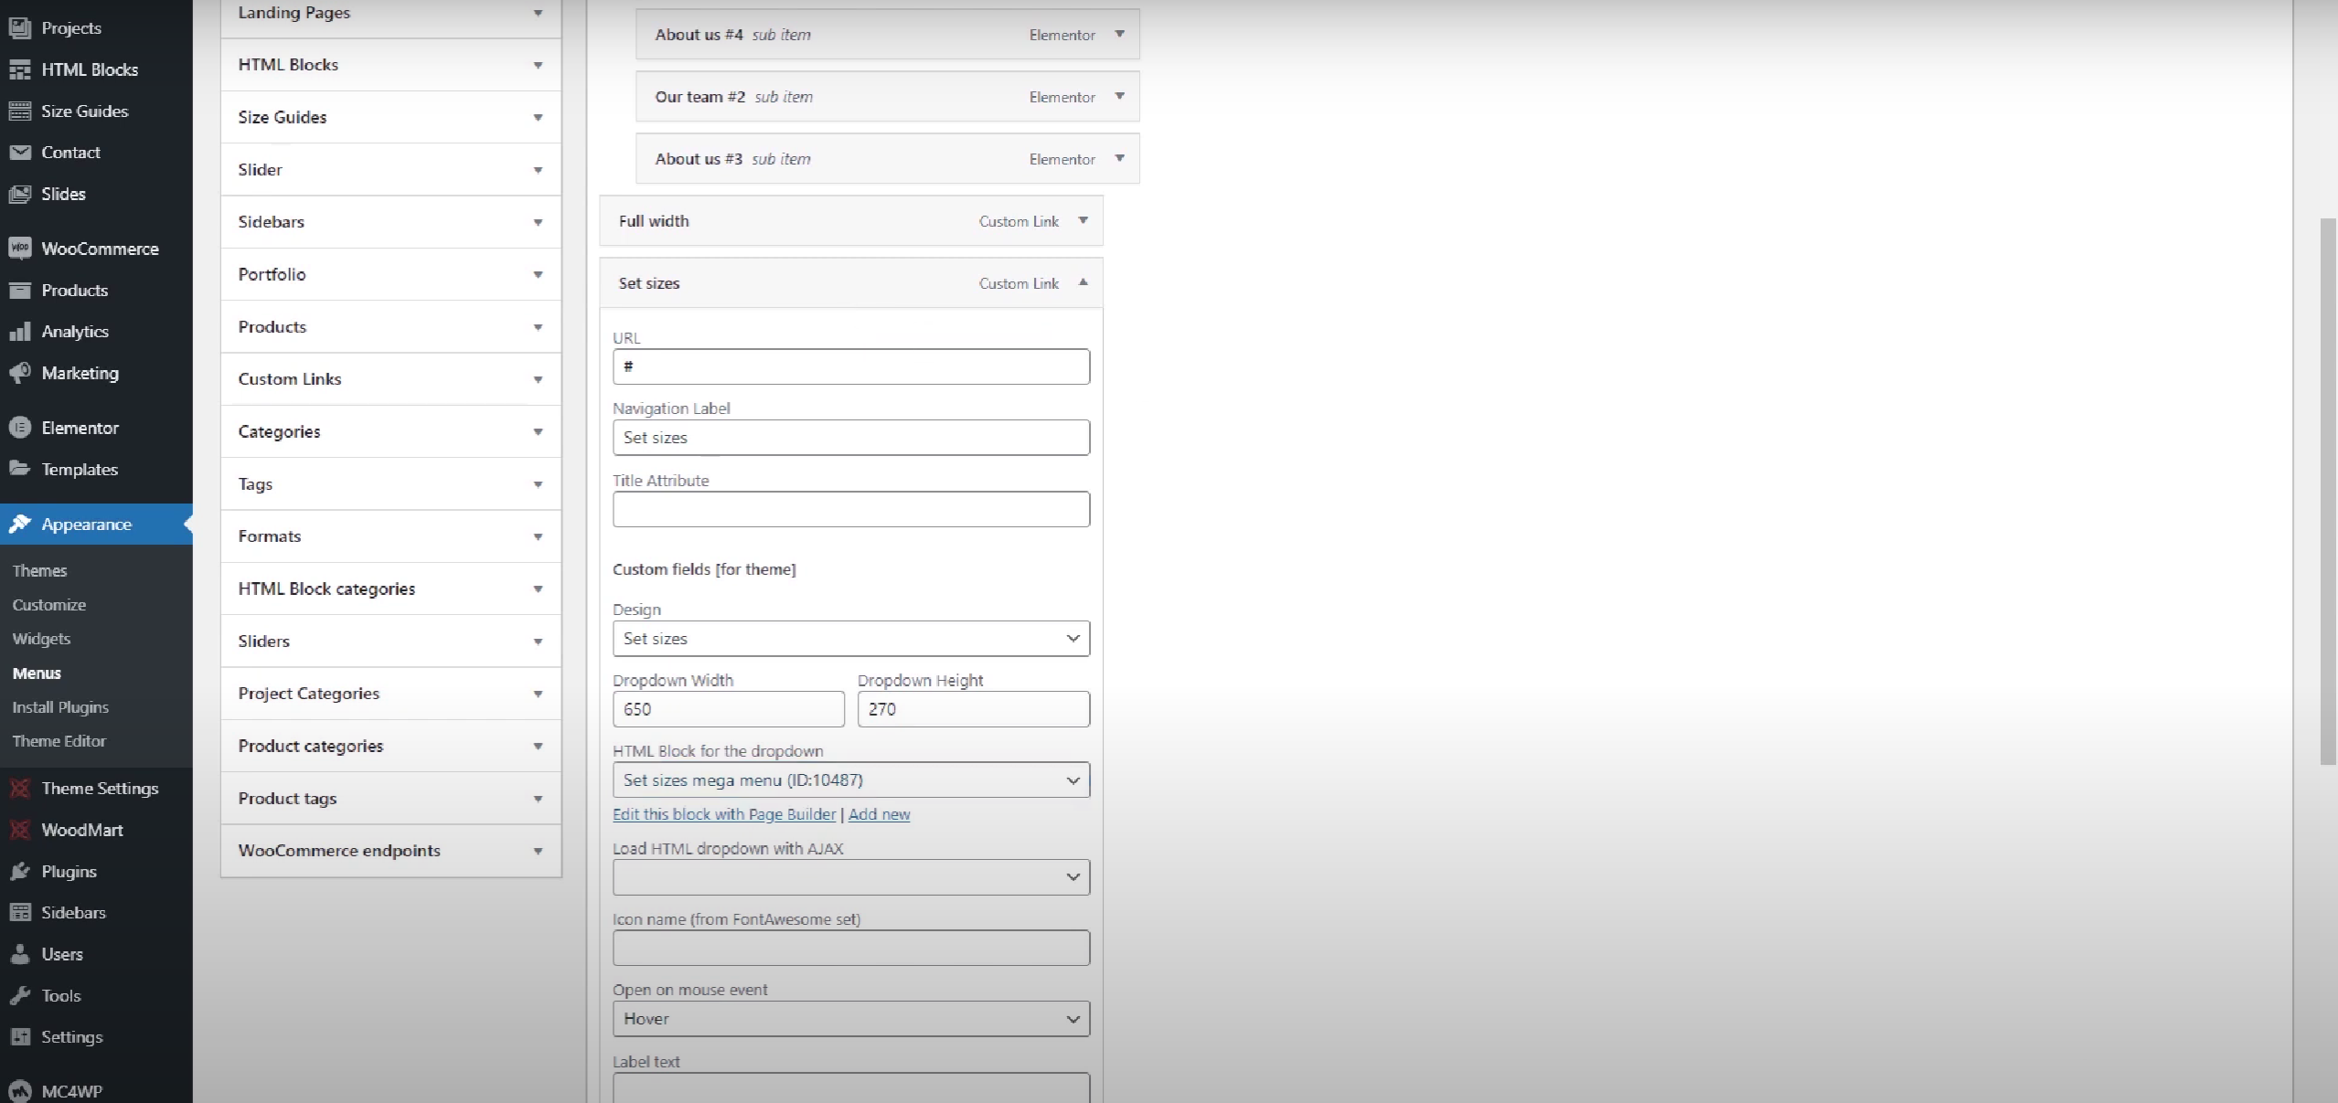
Task: Open the Customize submenu under Appearance
Action: pyautogui.click(x=49, y=604)
